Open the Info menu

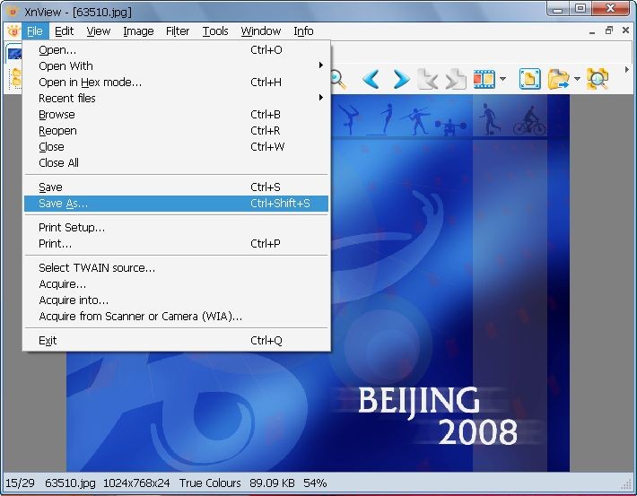[303, 31]
